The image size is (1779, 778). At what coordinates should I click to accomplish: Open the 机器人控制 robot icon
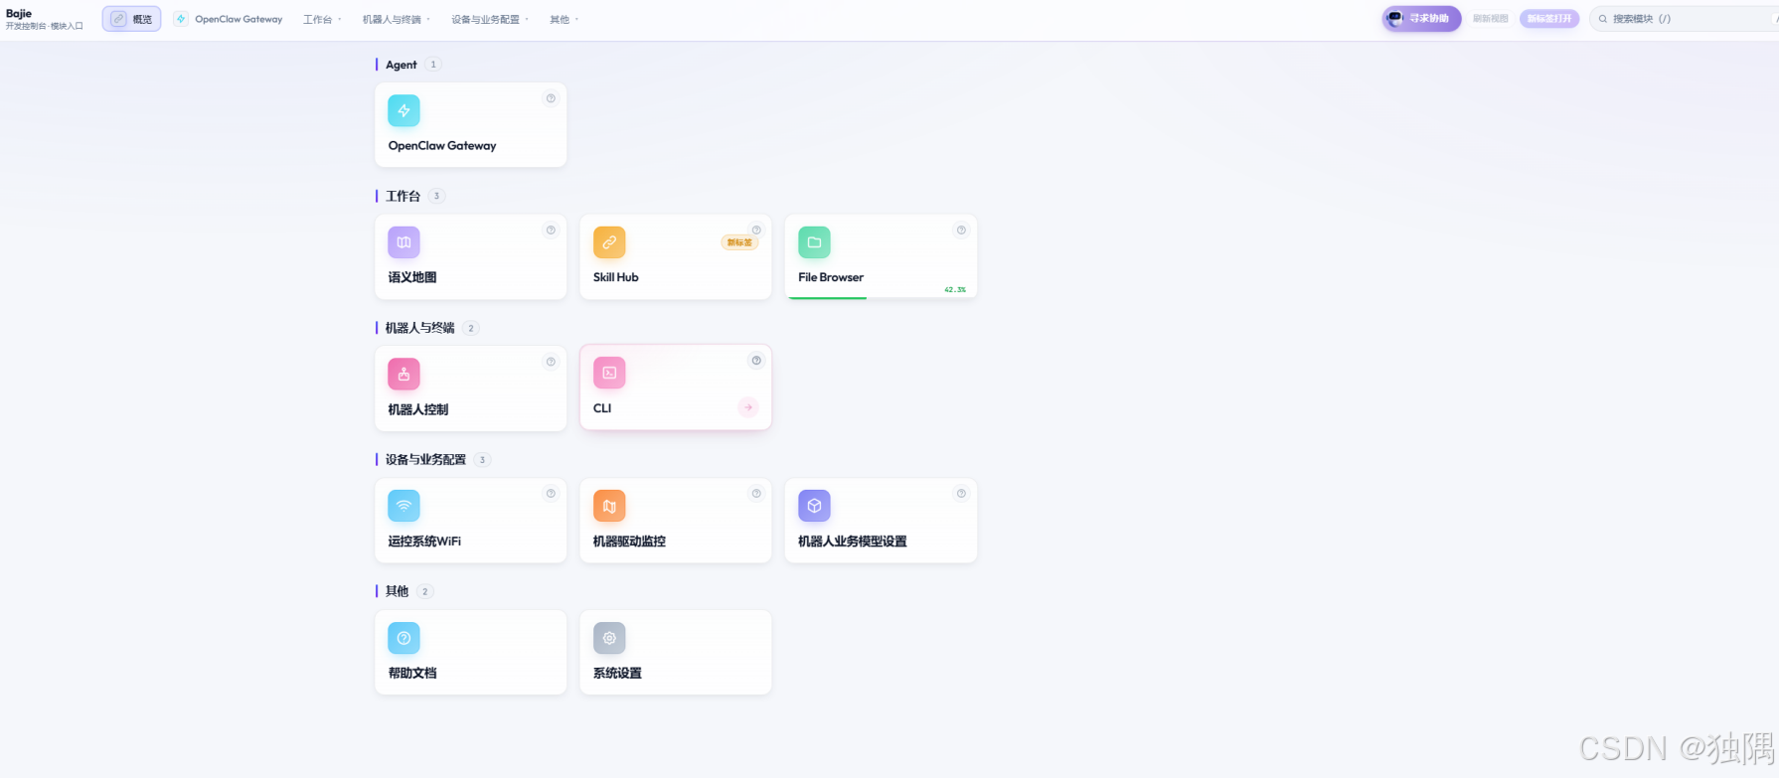(404, 374)
